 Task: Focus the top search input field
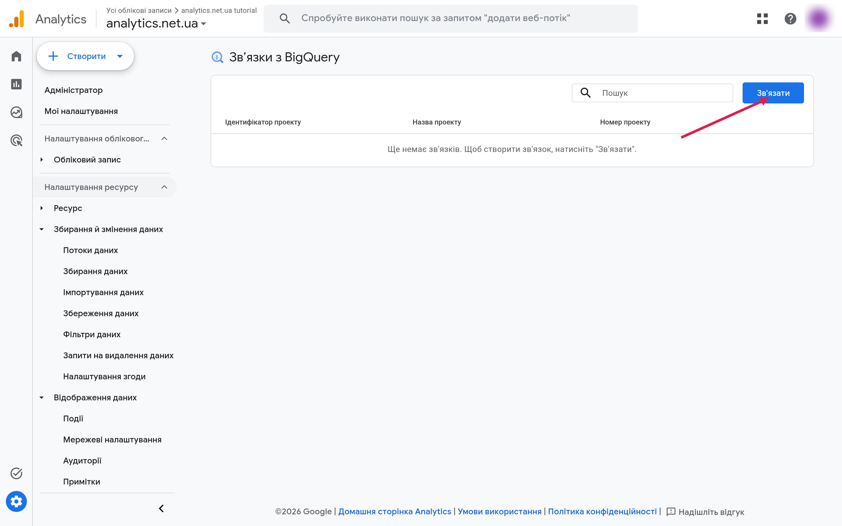(x=451, y=18)
